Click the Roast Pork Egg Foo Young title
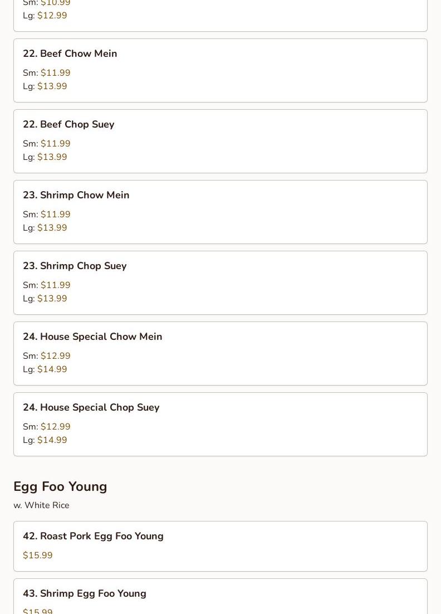Viewport: 441px width, 614px height. pos(93,536)
